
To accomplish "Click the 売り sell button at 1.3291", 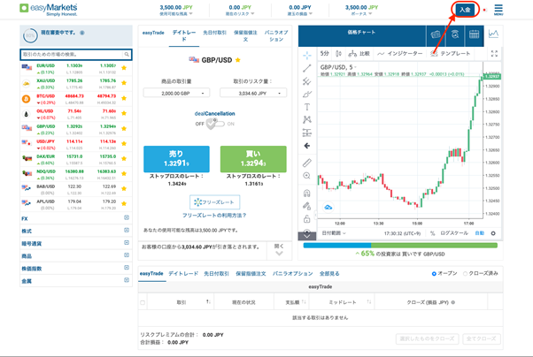I will pos(176,159).
